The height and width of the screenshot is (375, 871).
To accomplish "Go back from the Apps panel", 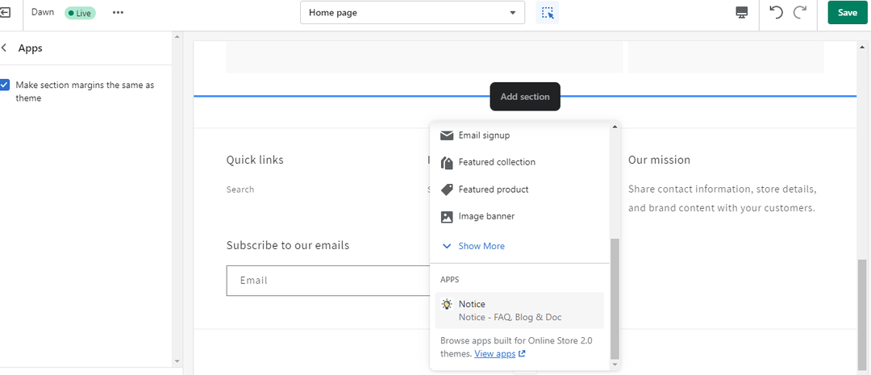I will [x=5, y=48].
